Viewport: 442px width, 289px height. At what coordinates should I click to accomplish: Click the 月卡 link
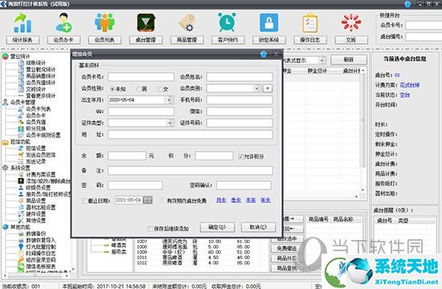click(x=221, y=200)
